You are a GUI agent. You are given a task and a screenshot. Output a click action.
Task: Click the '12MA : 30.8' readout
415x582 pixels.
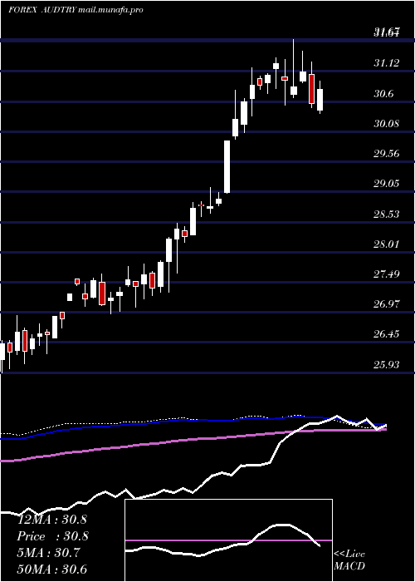(x=52, y=520)
